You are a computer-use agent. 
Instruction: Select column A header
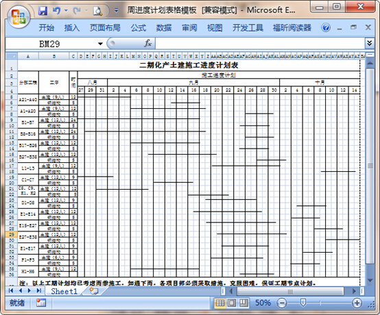tap(28, 56)
